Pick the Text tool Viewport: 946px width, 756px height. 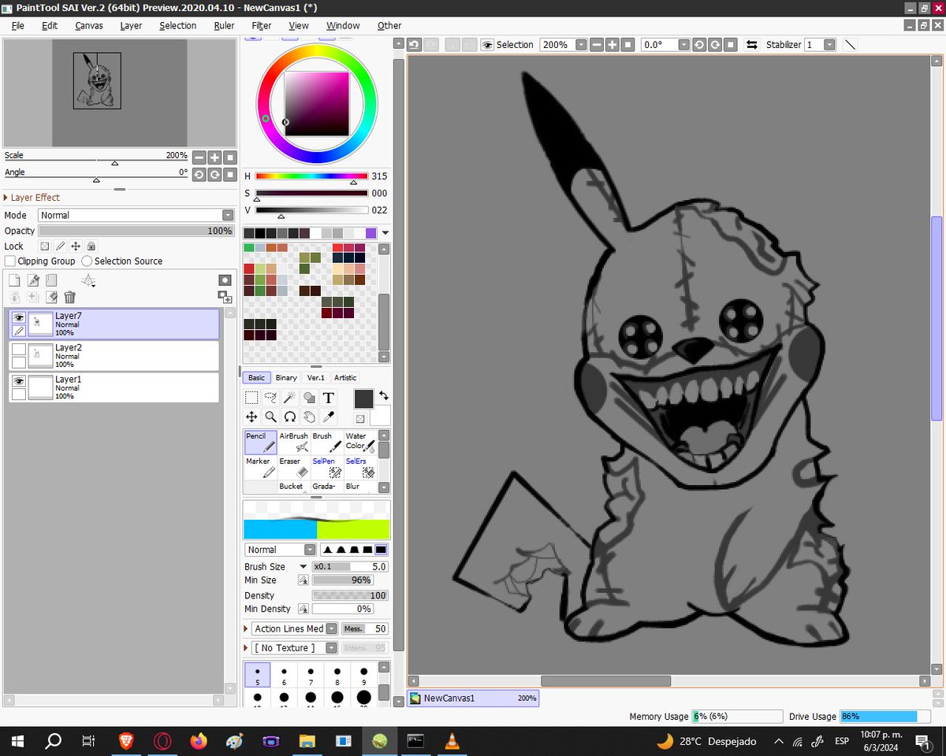pos(329,398)
